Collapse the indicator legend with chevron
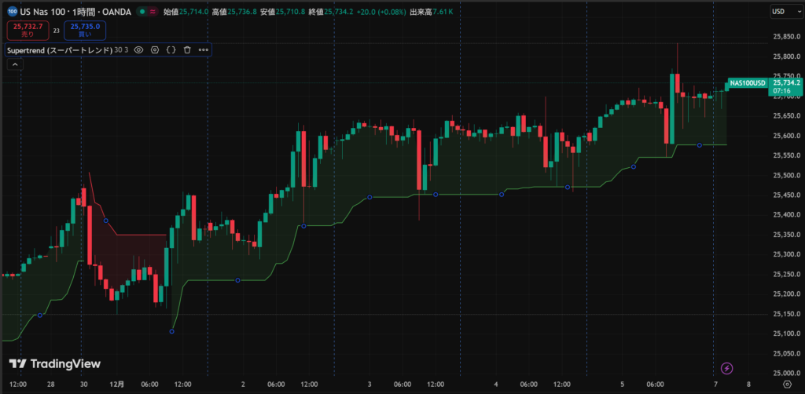805x394 pixels. (13, 66)
